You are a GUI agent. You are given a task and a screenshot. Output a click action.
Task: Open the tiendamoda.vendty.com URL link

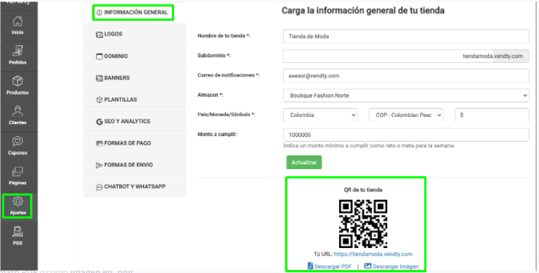pos(373,254)
